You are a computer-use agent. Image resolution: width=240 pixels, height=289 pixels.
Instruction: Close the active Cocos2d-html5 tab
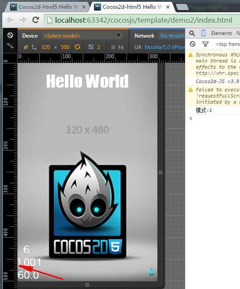point(168,7)
